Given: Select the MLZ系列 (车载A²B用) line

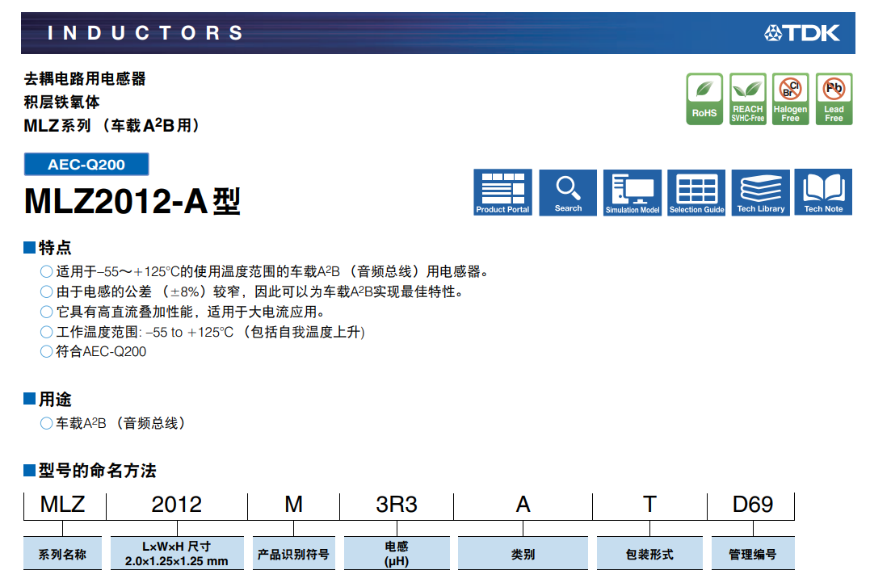Looking at the screenshot, I should tap(111, 125).
